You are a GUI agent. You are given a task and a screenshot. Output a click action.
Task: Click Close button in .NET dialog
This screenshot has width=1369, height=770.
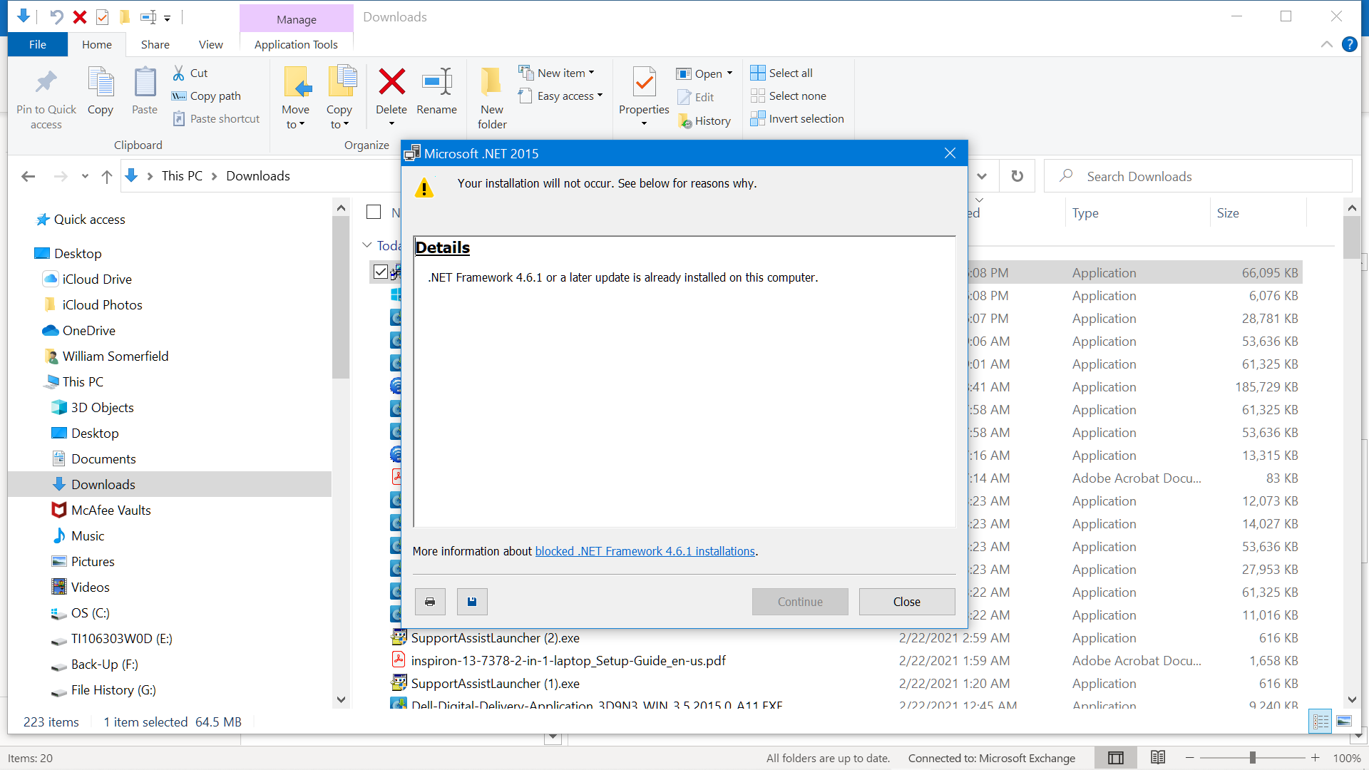click(907, 602)
